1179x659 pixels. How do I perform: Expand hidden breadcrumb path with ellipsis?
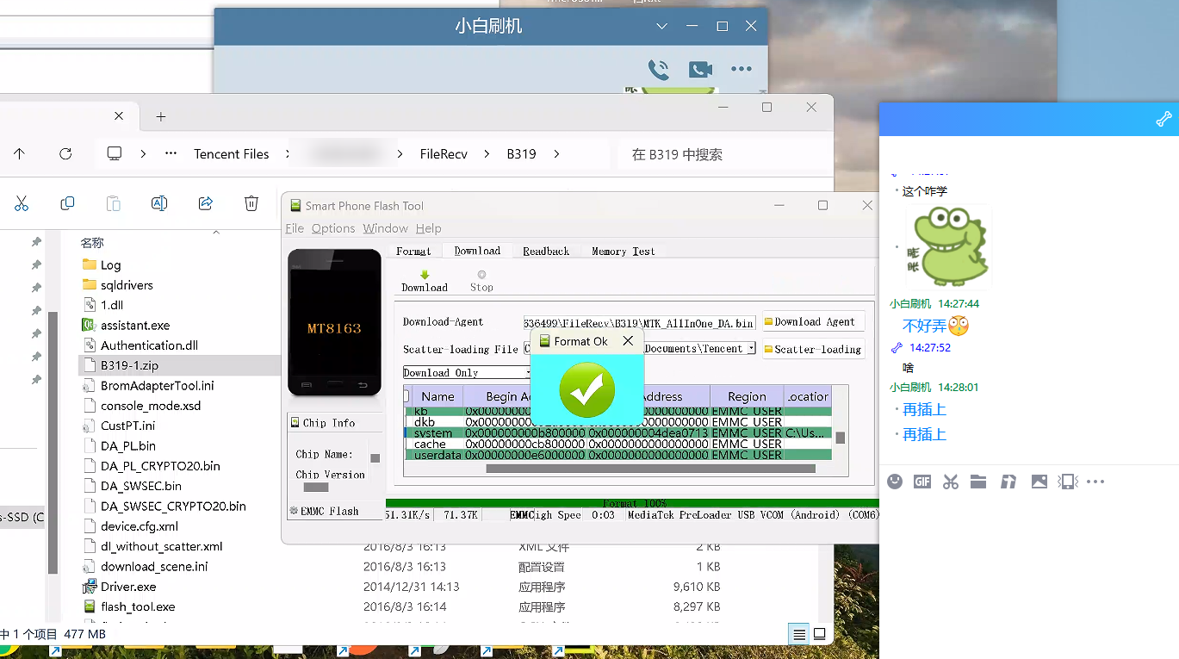(171, 153)
